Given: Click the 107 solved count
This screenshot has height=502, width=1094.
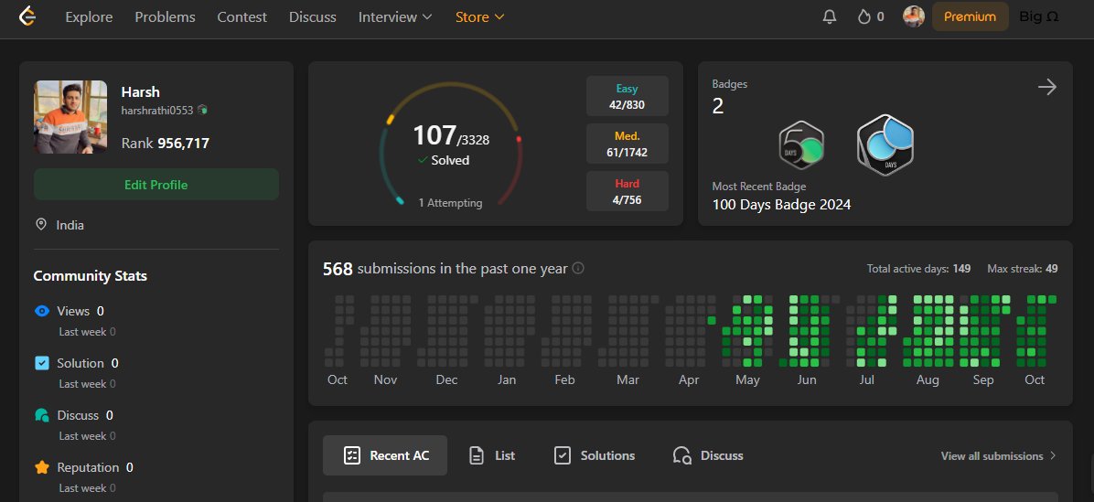Looking at the screenshot, I should point(434,135).
